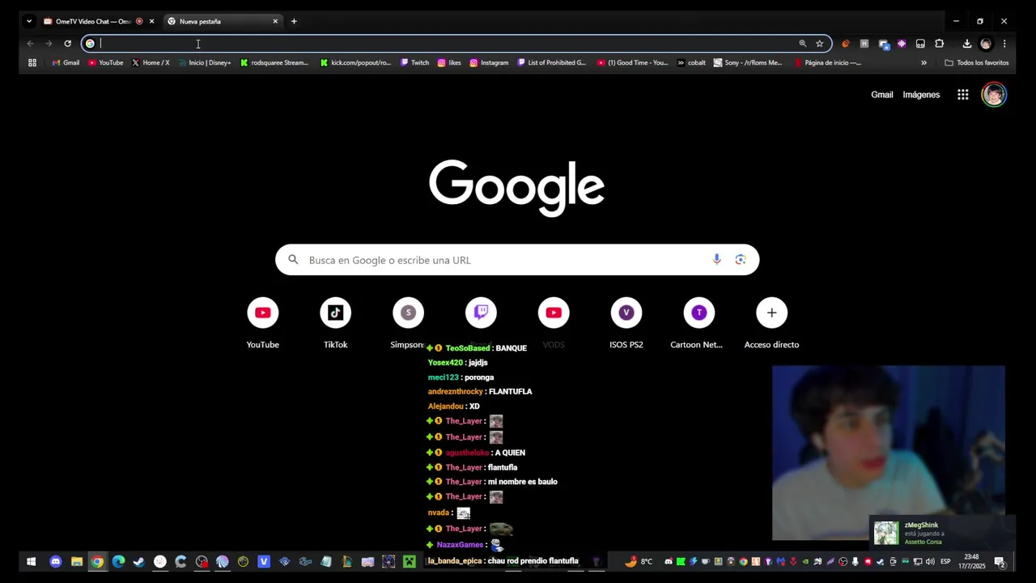Open Chrome profile avatar in toolbar
The width and height of the screenshot is (1036, 583).
click(x=986, y=44)
